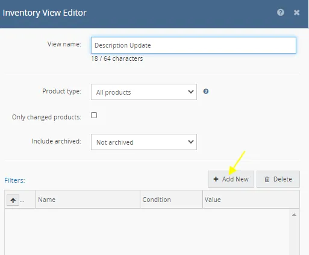The height and width of the screenshot is (255, 309).
Task: Click the Filters label link
Action: [x=14, y=180]
